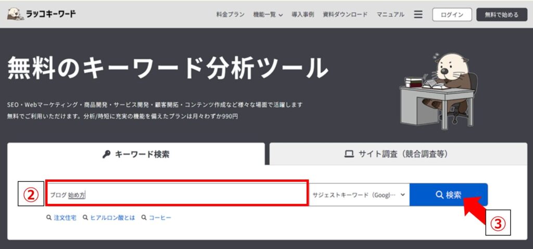Switch to the キーワード検索 tab
533x249 pixels.
tap(136, 154)
